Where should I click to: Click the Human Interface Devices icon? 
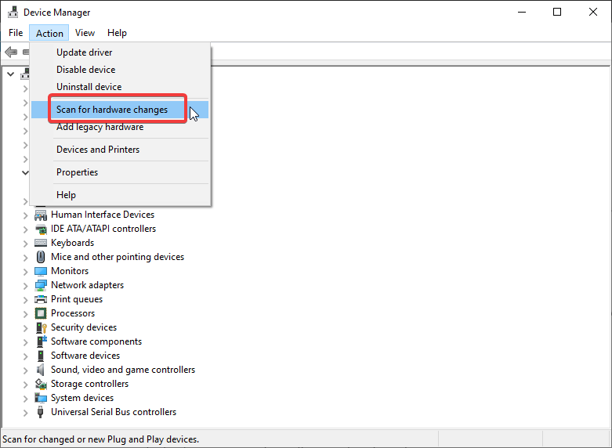41,215
